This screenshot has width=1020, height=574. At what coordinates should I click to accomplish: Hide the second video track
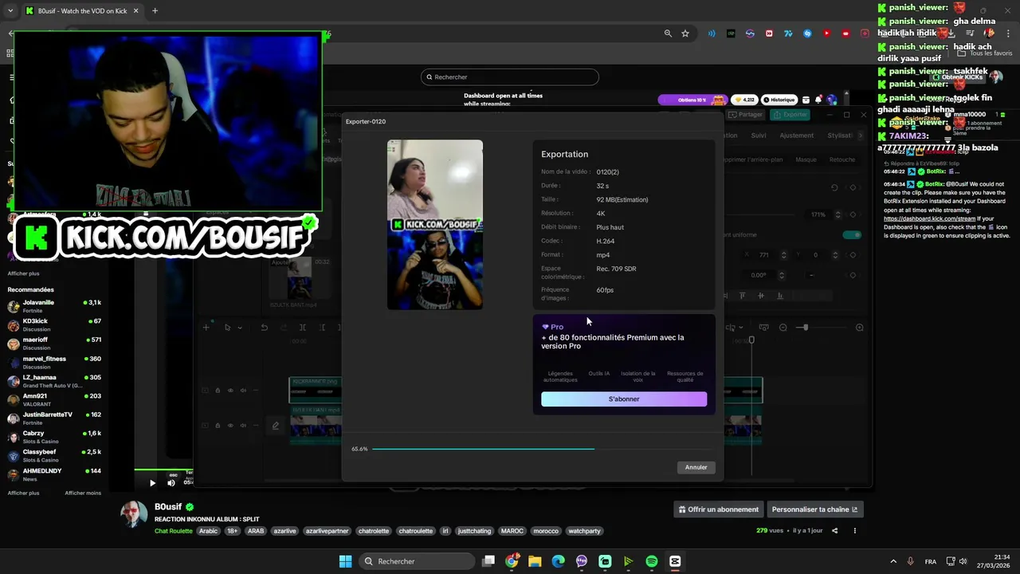pos(230,426)
